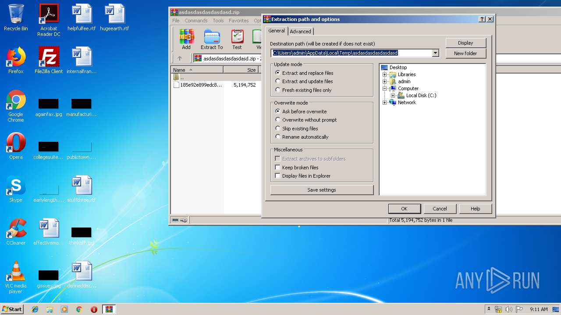
Task: Click Internet Explorer taskbar icon
Action: click(x=35, y=309)
